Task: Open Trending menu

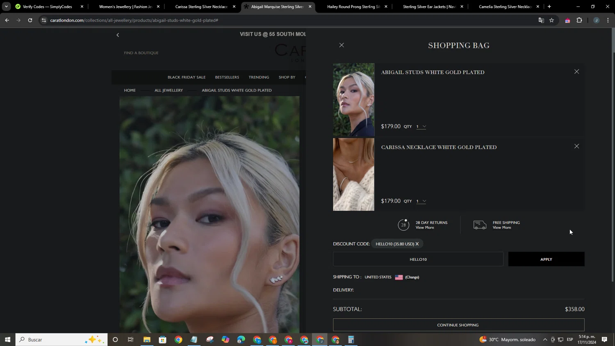Action: coord(259,77)
